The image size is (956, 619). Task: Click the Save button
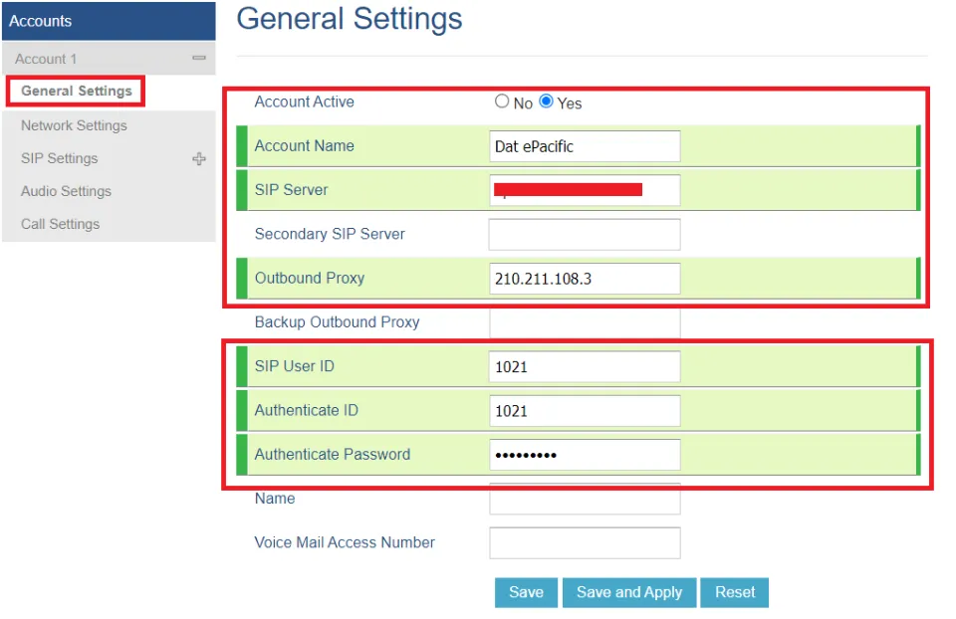click(526, 592)
